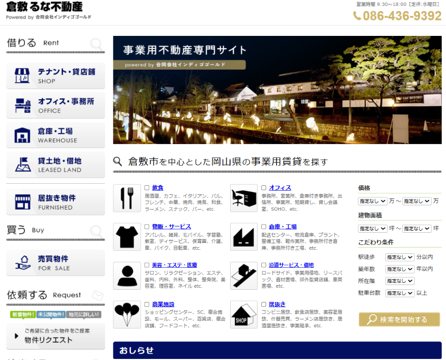Screen dimensions: 446x360
Task: Select the 倉庫・工場 WAREHOUSE menu item
Action: click(56, 135)
